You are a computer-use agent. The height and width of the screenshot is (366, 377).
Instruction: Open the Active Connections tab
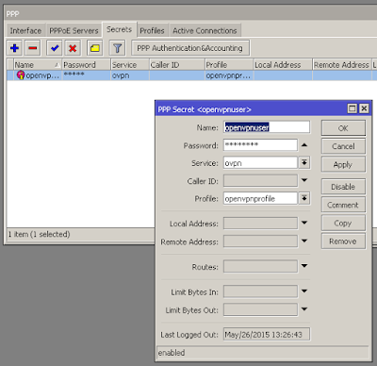coord(205,30)
